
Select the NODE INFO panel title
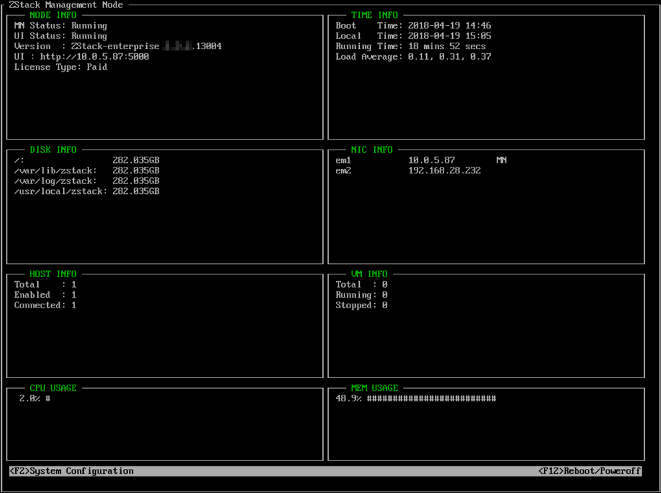(53, 15)
